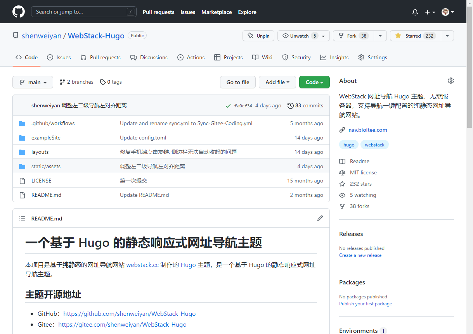Open the Add file dropdown
The height and width of the screenshot is (334, 473).
(277, 82)
